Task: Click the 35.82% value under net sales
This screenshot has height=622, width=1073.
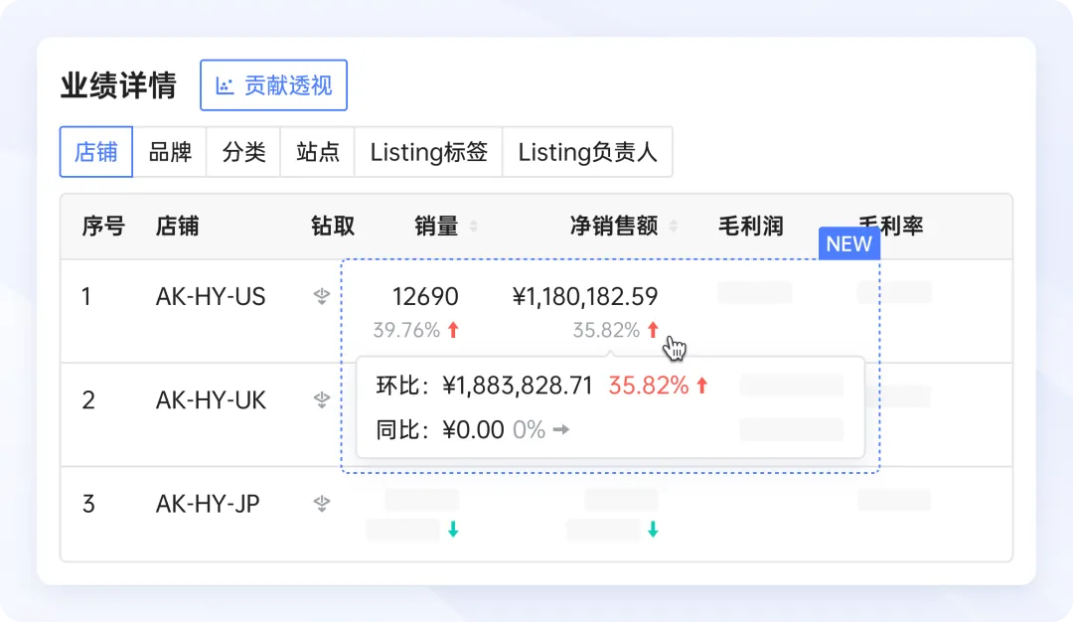Action: pyautogui.click(x=606, y=331)
